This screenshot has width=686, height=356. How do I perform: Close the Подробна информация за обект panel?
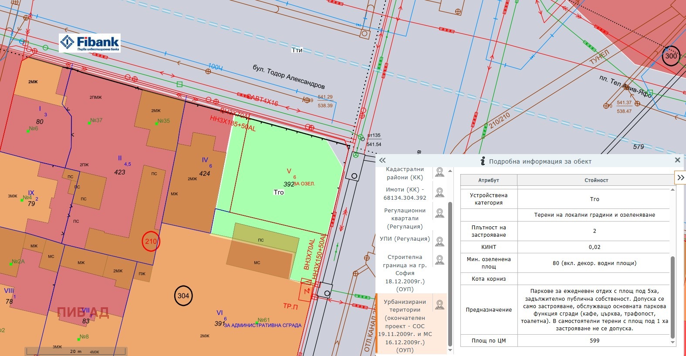[677, 160]
